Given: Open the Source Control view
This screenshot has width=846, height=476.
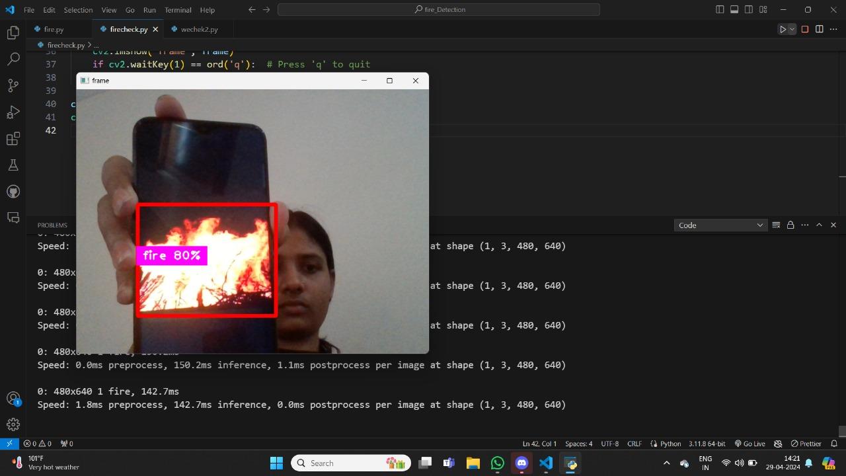Looking at the screenshot, I should pyautogui.click(x=13, y=85).
